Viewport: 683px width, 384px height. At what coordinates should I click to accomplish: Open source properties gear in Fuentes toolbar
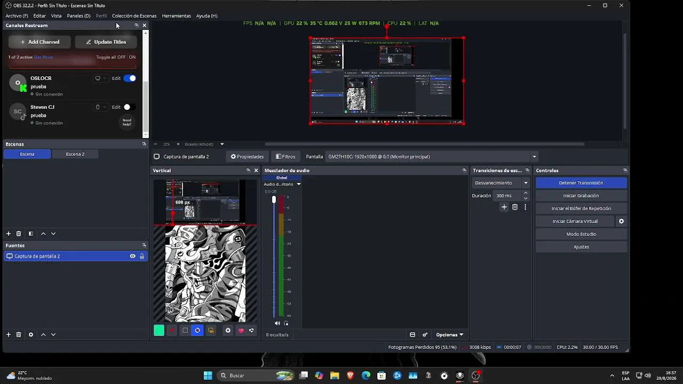(31, 334)
